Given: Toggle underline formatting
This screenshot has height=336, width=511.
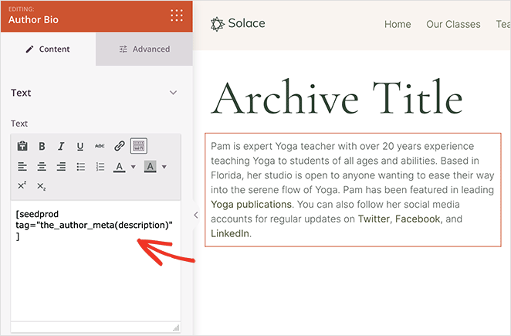Looking at the screenshot, I should tap(80, 146).
